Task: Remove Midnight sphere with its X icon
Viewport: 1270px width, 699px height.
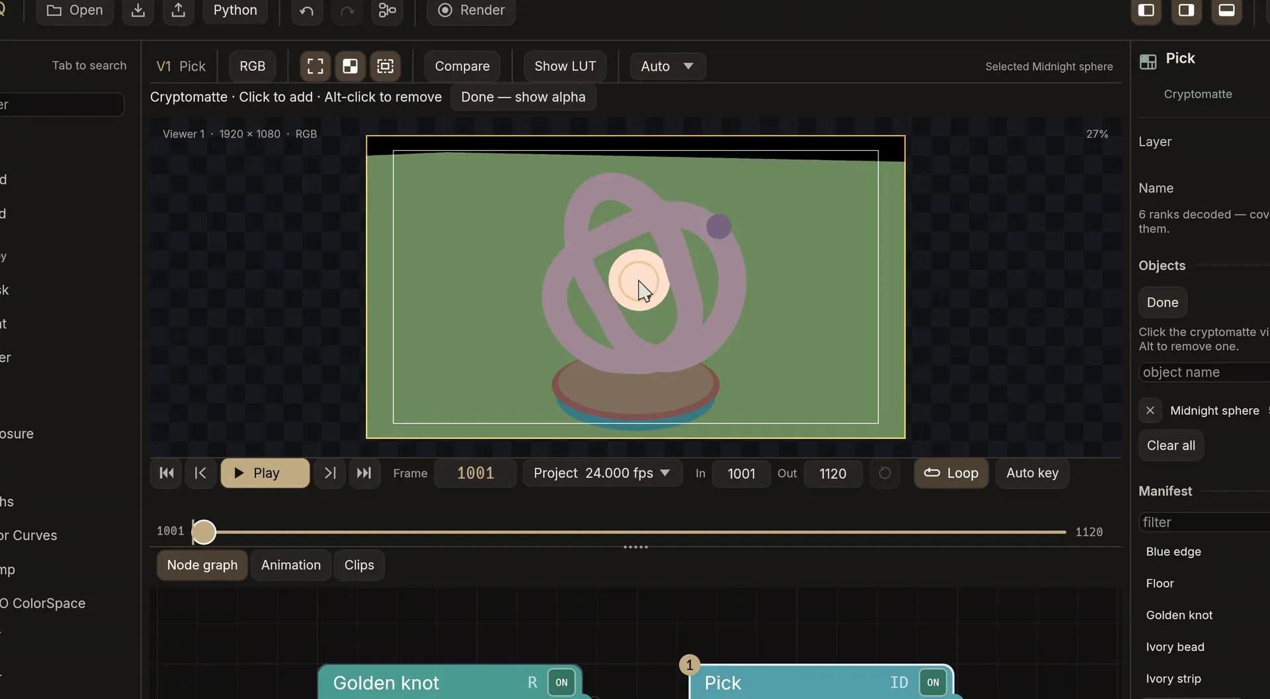Action: pyautogui.click(x=1150, y=410)
